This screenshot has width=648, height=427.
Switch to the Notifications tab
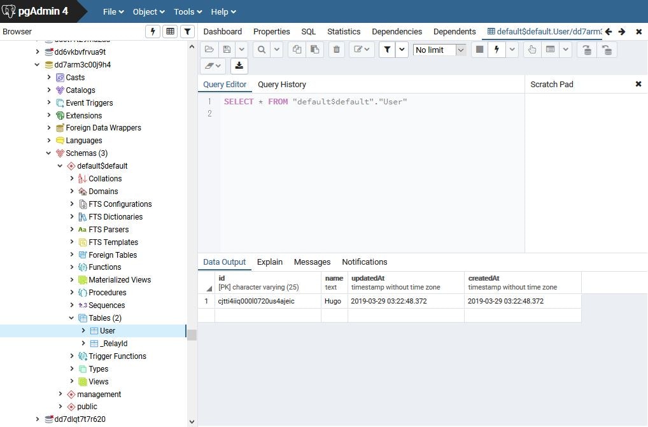click(364, 262)
